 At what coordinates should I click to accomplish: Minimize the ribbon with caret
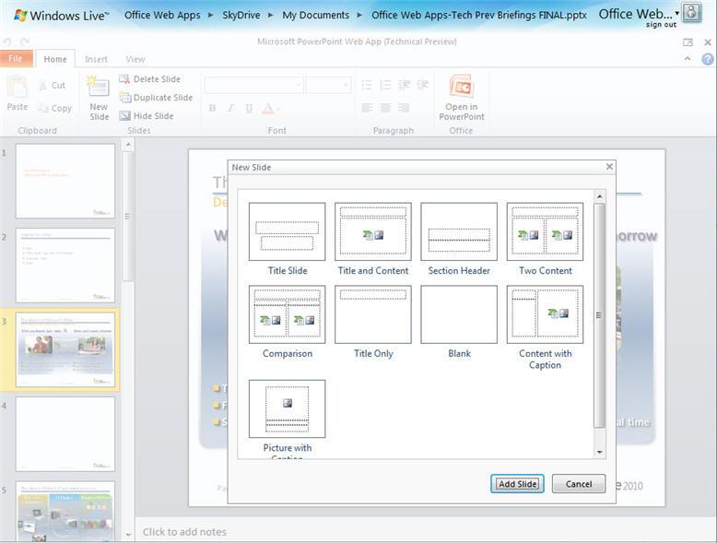688,59
